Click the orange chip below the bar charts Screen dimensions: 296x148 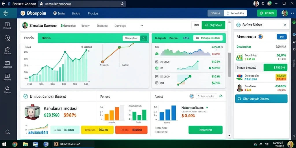tap(132, 130)
